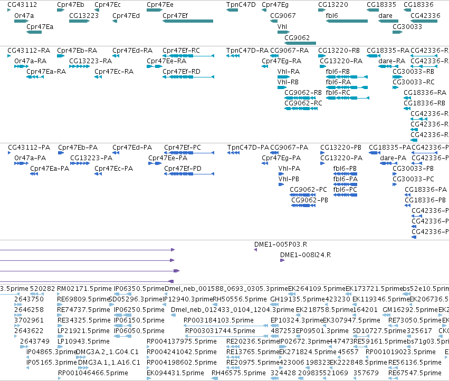Select the RP003184103.5prime EST
Viewport: 449px width, 381px height.
point(226,326)
